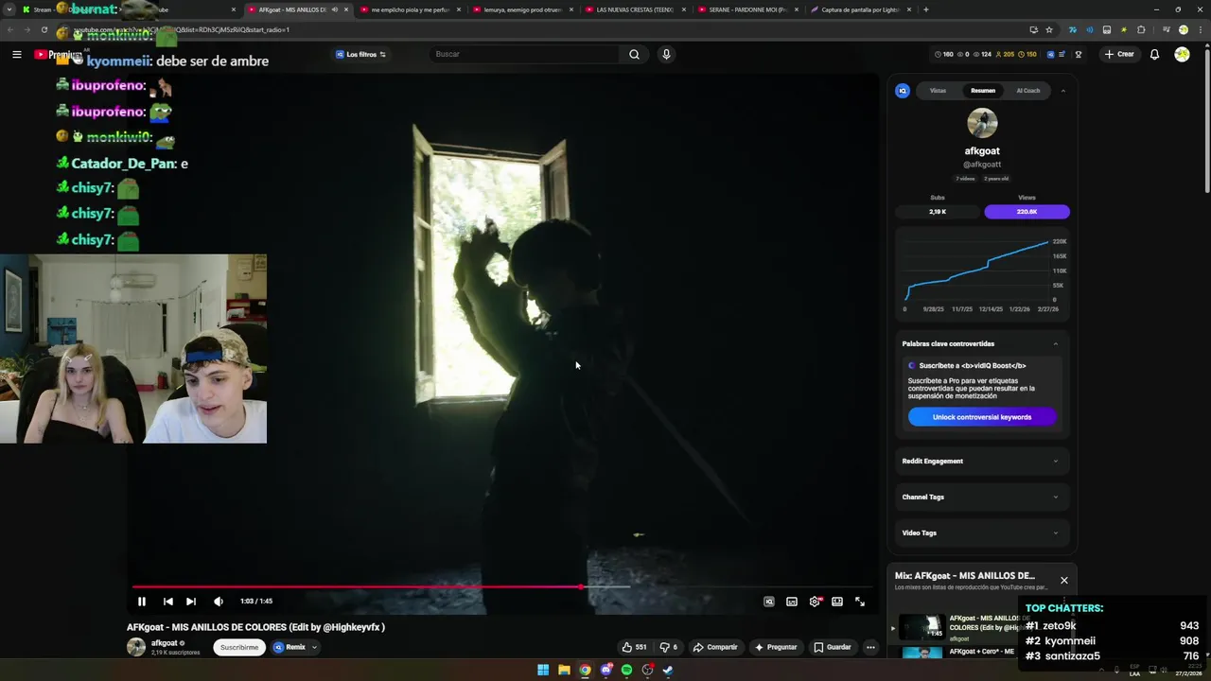Save the video with the Guardar button
The image size is (1211, 681).
(x=833, y=647)
